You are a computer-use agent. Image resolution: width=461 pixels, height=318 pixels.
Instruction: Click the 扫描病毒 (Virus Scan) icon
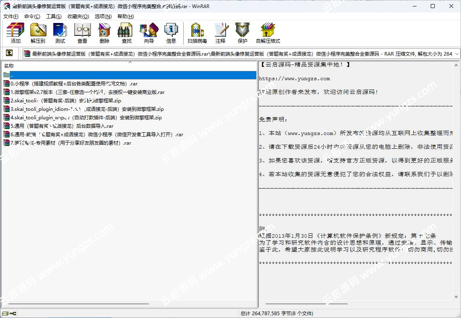(x=197, y=32)
